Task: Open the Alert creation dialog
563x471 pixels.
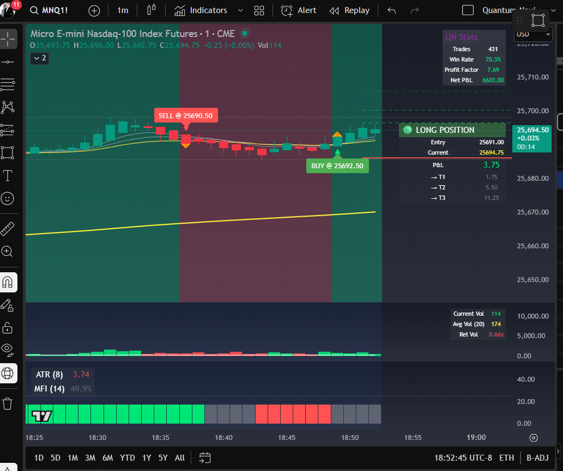Action: [x=298, y=10]
